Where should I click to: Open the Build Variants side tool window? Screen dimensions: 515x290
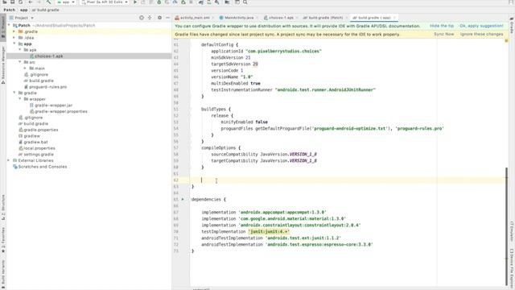[3, 273]
